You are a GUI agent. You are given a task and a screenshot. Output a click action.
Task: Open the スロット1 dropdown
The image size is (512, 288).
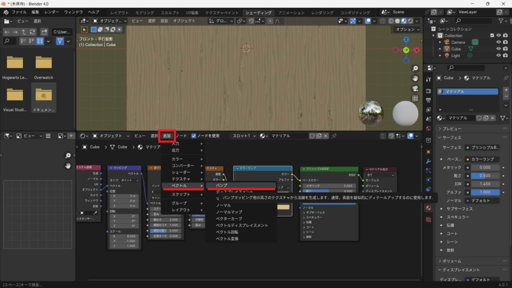coord(243,136)
